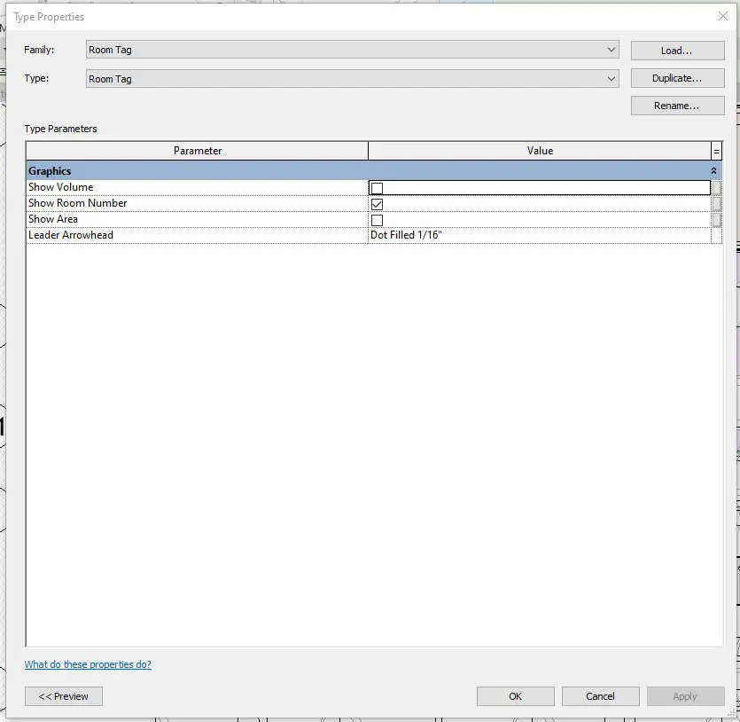The height and width of the screenshot is (722, 740).
Task: Confirm changes with the OK button
Action: coord(515,696)
